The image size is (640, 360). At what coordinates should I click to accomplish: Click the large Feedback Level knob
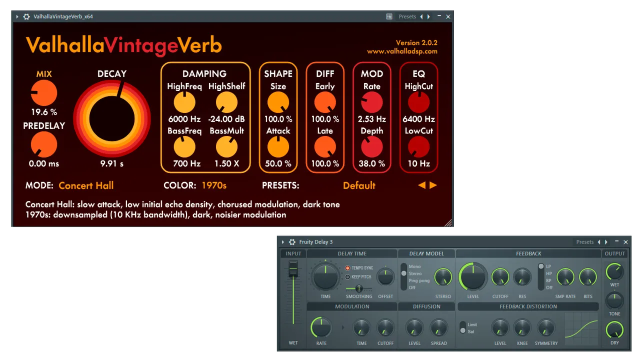point(473,276)
